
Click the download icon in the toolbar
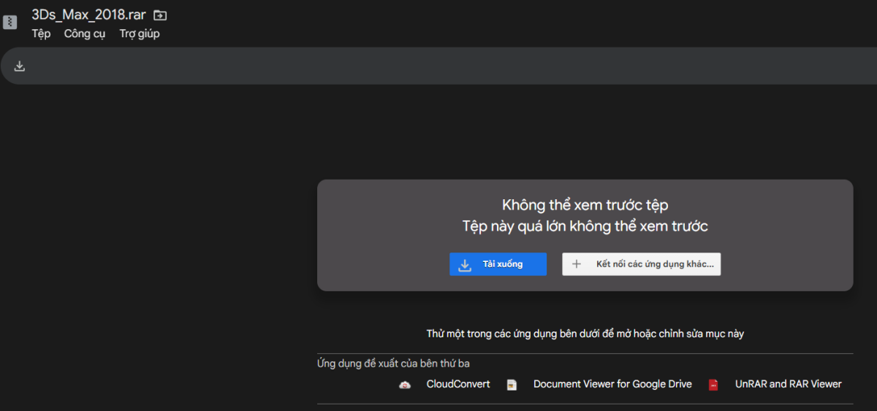click(20, 66)
